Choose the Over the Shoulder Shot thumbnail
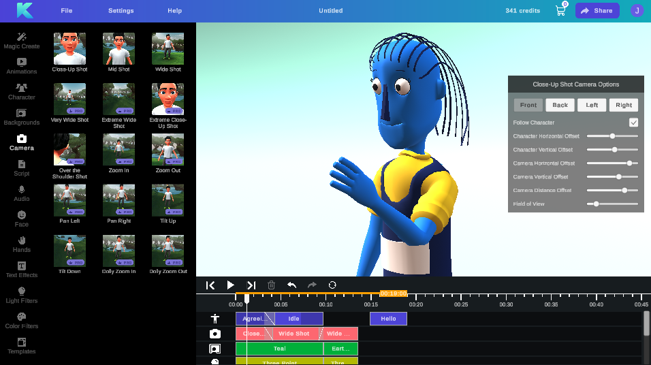651x365 pixels. 69,150
